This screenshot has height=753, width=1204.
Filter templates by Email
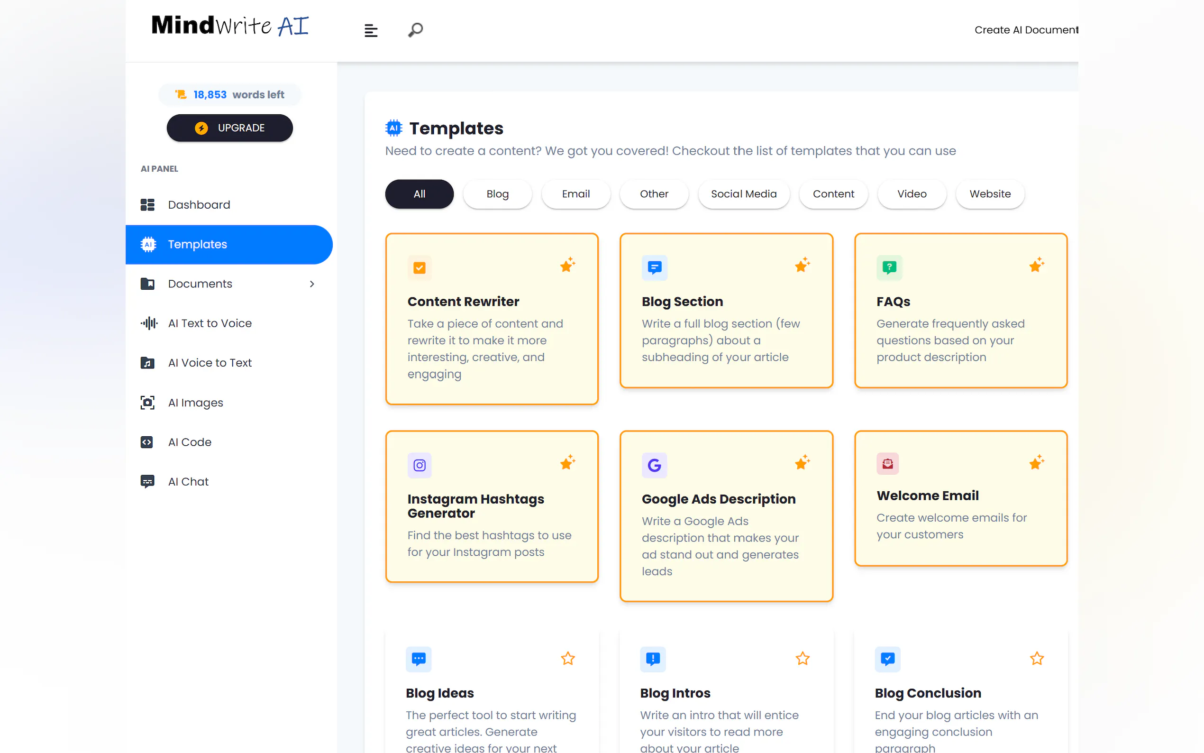point(575,194)
